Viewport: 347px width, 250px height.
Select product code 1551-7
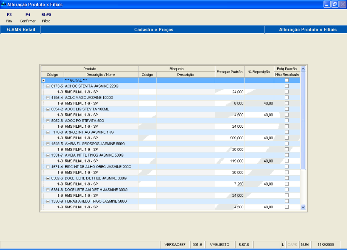(57, 155)
